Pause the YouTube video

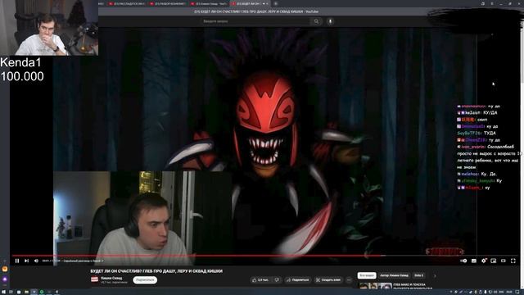pyautogui.click(x=17, y=261)
